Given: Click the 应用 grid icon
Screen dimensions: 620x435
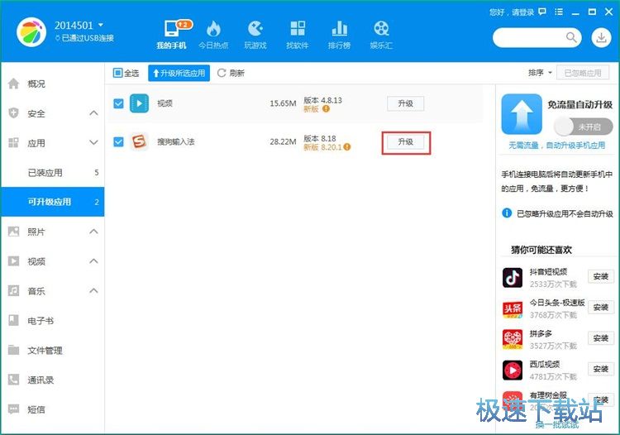Looking at the screenshot, I should (x=13, y=143).
